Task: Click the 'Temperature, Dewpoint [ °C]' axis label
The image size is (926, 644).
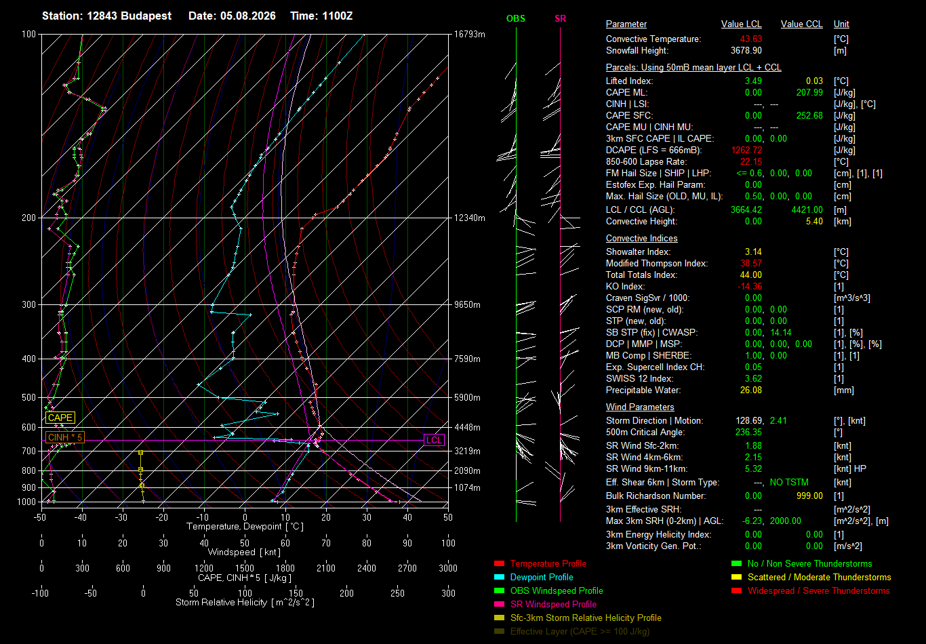Action: tap(244, 527)
